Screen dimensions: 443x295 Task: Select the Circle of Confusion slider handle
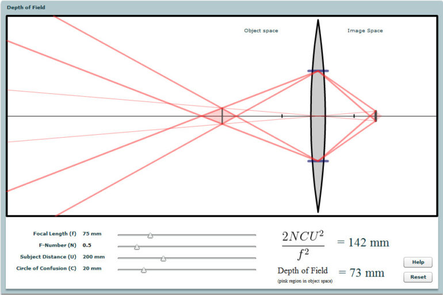[x=144, y=270]
